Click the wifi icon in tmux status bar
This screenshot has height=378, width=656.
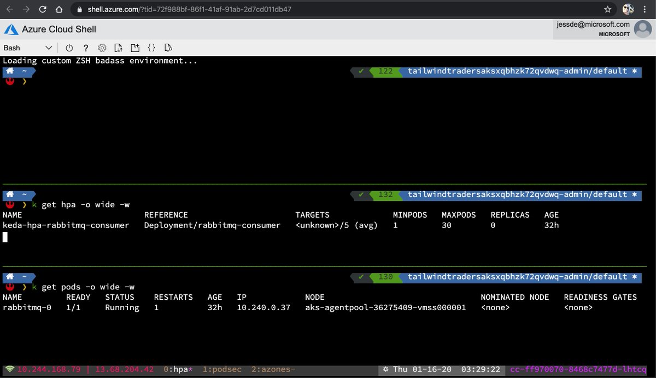9,370
